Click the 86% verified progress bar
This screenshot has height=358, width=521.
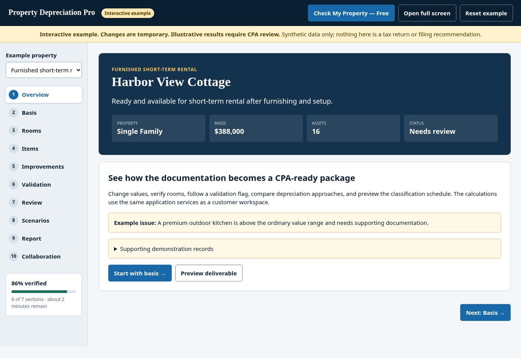pos(44,292)
